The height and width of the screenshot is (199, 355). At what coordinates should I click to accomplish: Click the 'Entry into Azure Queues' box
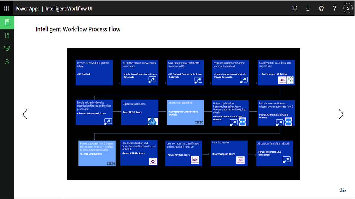coord(276,113)
